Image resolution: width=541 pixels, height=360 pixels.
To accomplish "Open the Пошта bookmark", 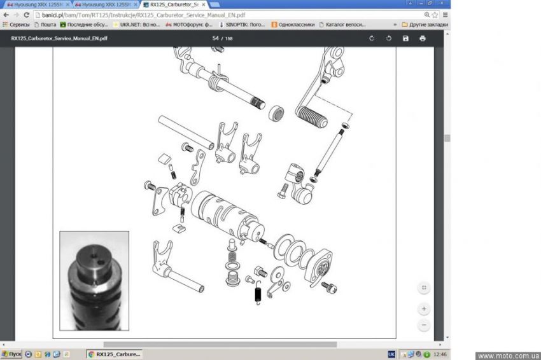I will click(45, 24).
